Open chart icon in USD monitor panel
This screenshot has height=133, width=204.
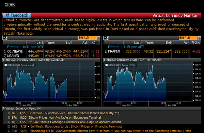pos(5,38)
